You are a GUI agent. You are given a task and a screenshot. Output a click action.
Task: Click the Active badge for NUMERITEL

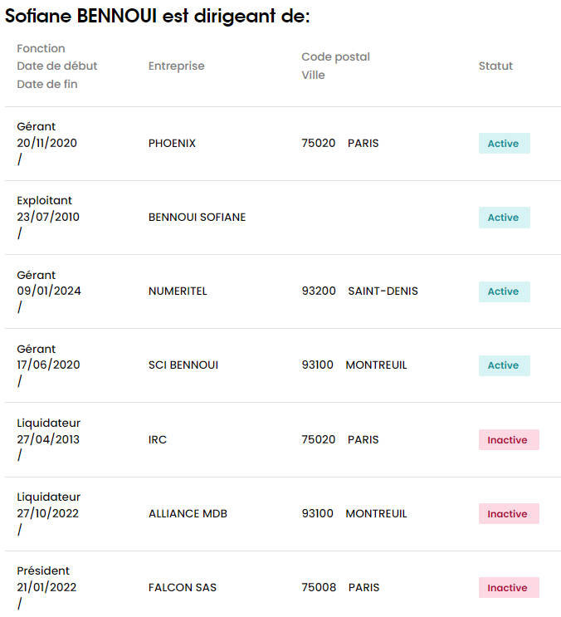pyautogui.click(x=504, y=291)
